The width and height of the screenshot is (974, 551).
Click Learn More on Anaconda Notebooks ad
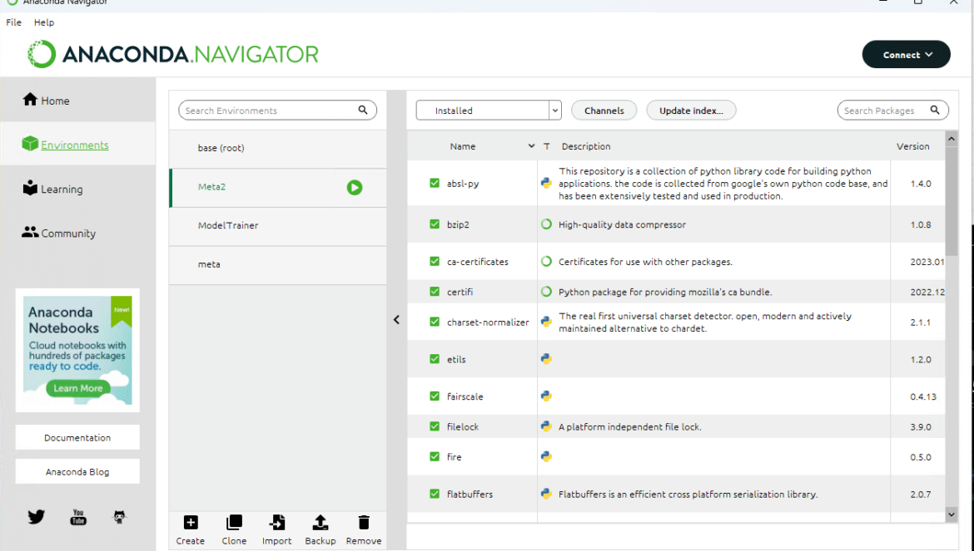tap(78, 388)
